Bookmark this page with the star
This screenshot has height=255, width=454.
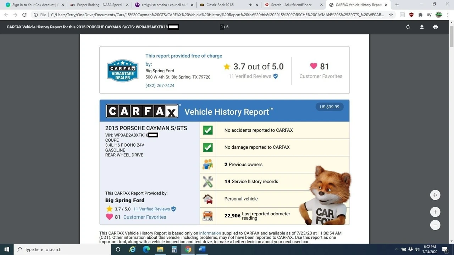(x=391, y=15)
